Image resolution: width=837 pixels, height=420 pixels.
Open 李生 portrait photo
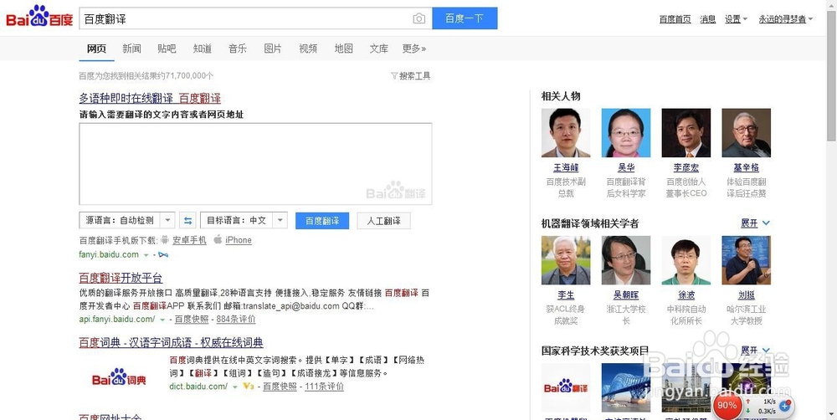pos(566,260)
